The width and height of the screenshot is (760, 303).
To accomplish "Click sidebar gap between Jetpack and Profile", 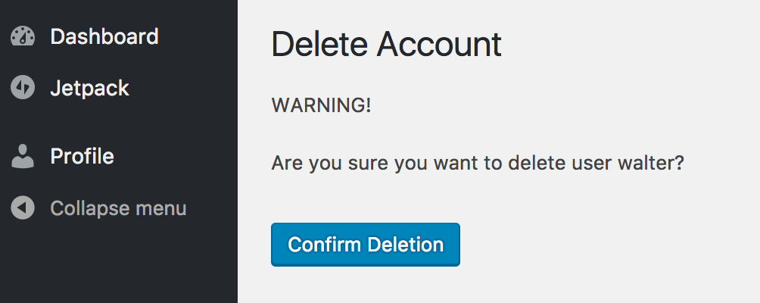I will point(119,122).
